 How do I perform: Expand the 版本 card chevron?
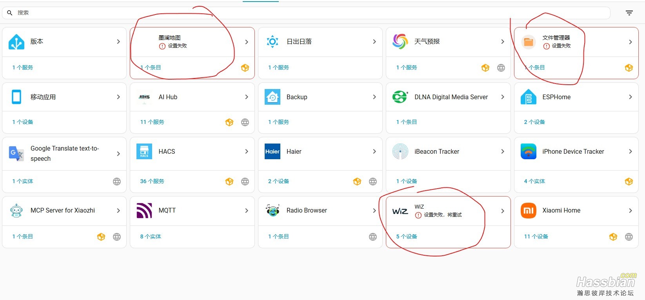(x=118, y=42)
